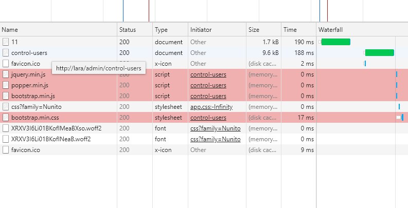Click the jquery.min.js file icon
This screenshot has height=208, width=408.
tap(5, 74)
